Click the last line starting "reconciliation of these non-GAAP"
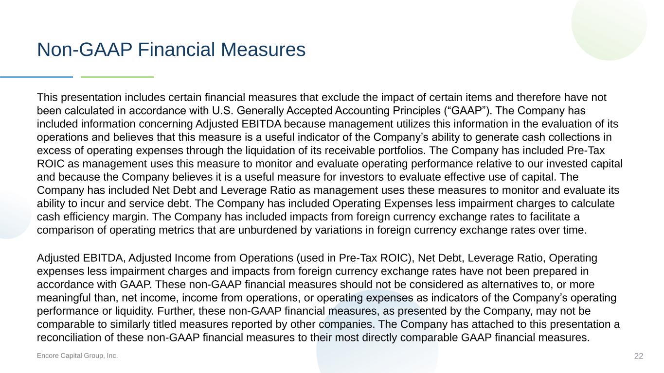The width and height of the screenshot is (664, 373). (313, 337)
